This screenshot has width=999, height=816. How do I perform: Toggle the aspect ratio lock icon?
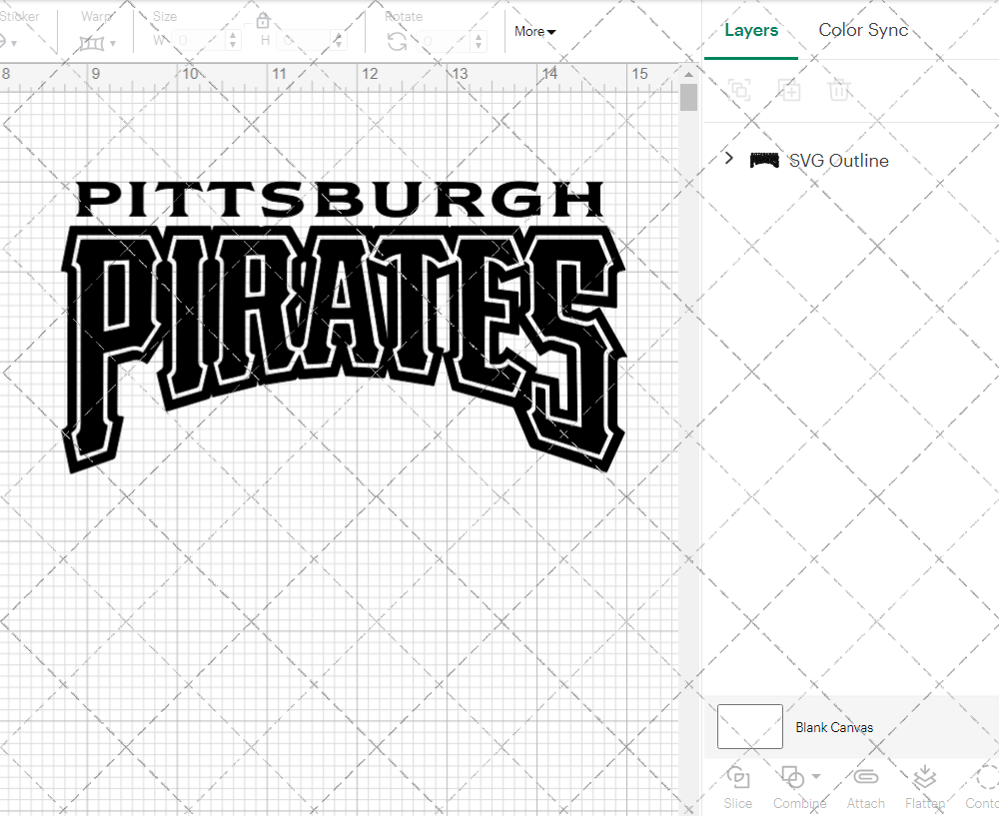(263, 21)
